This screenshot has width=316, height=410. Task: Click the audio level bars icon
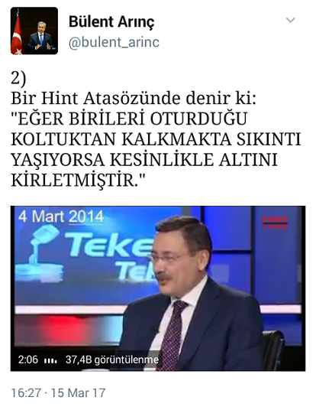[50, 361]
